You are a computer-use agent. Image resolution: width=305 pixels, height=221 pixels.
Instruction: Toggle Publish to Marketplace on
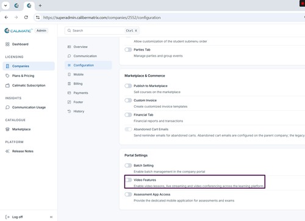click(128, 86)
